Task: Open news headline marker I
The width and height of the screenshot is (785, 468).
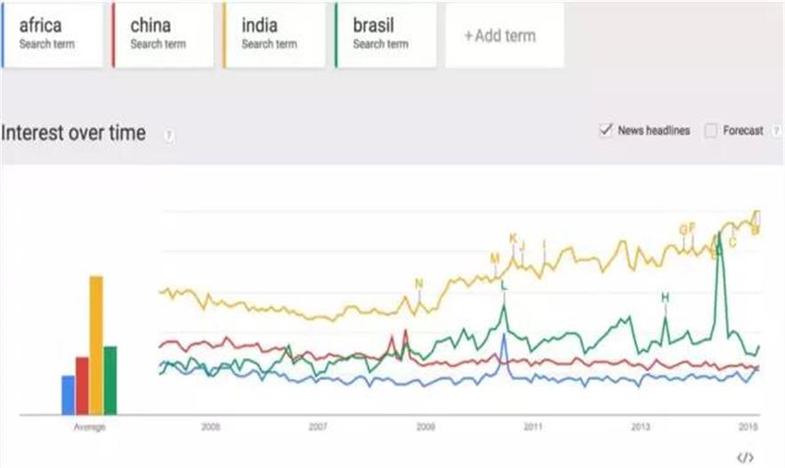Action: pyautogui.click(x=544, y=244)
